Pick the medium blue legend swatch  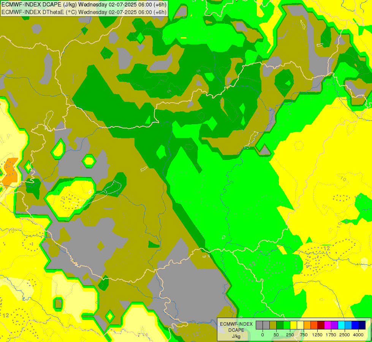pyautogui.click(x=355, y=325)
